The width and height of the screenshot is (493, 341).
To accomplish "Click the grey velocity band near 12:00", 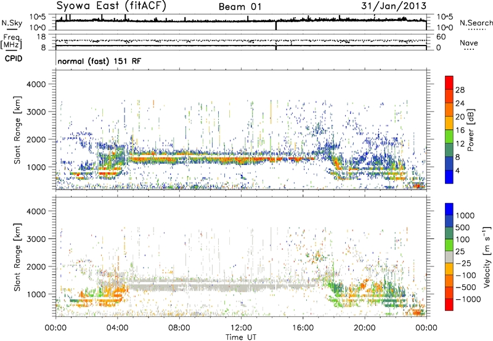I will coord(241,287).
